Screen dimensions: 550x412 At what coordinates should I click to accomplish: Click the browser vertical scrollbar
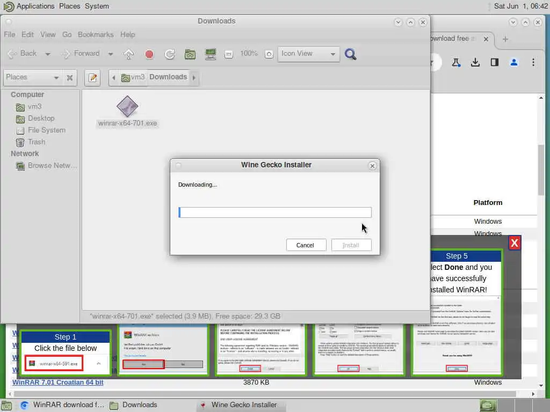(541, 169)
